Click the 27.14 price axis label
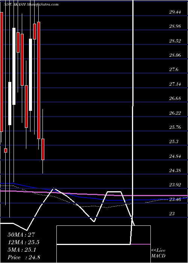This screenshot has height=263, width=188. (175, 84)
